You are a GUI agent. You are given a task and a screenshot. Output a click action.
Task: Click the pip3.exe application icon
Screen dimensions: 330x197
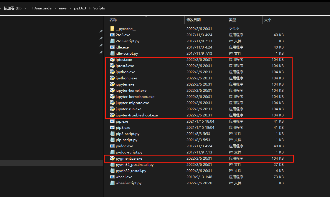coord(112,128)
